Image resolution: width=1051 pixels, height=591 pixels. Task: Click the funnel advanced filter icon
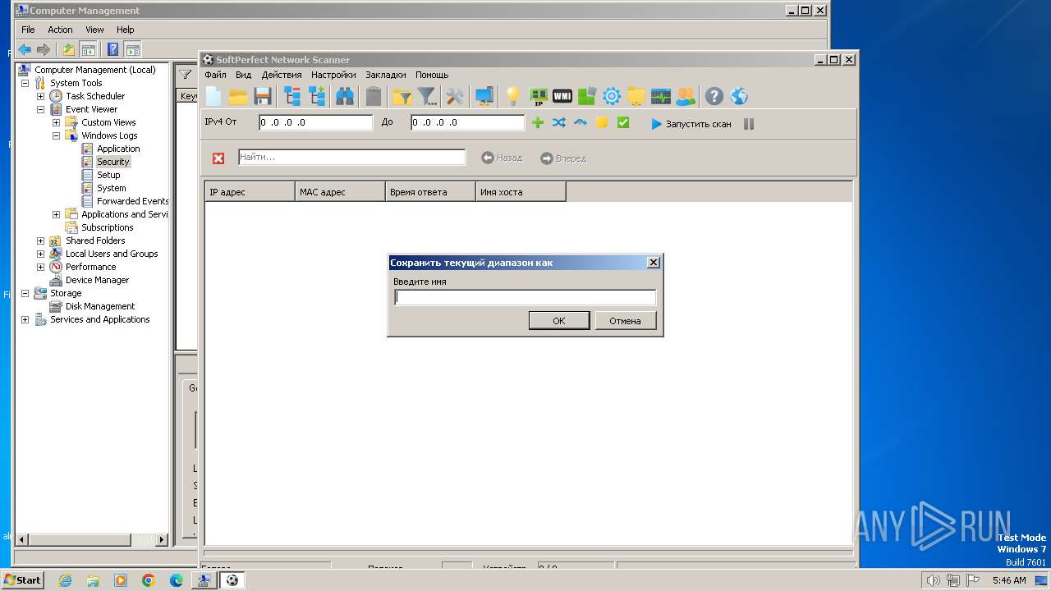tap(427, 96)
